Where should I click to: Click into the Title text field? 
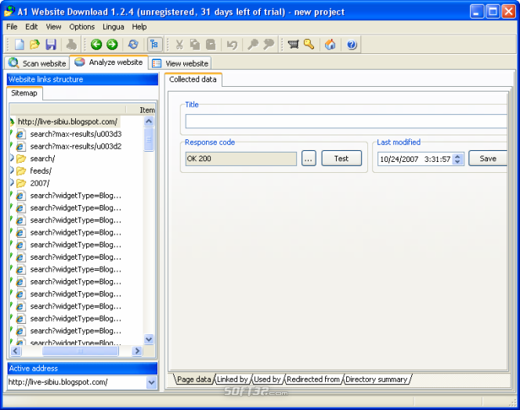point(346,121)
